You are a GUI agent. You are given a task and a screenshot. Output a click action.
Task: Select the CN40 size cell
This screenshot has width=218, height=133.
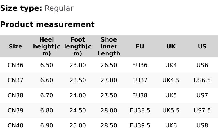[15, 125]
